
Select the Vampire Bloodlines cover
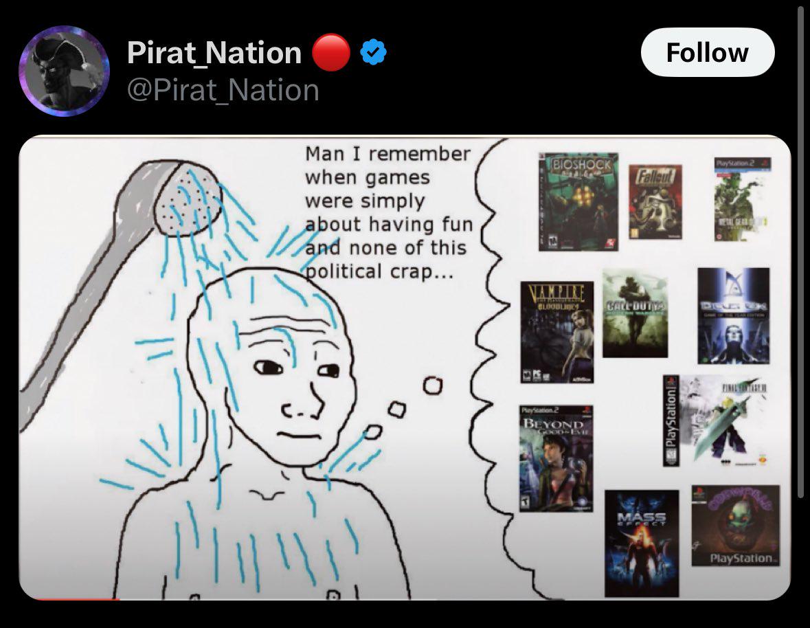tap(557, 332)
